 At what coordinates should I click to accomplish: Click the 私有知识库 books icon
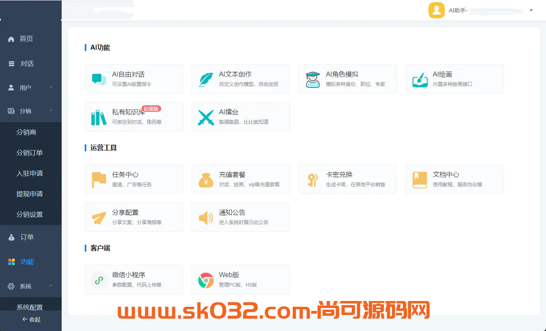[99, 117]
